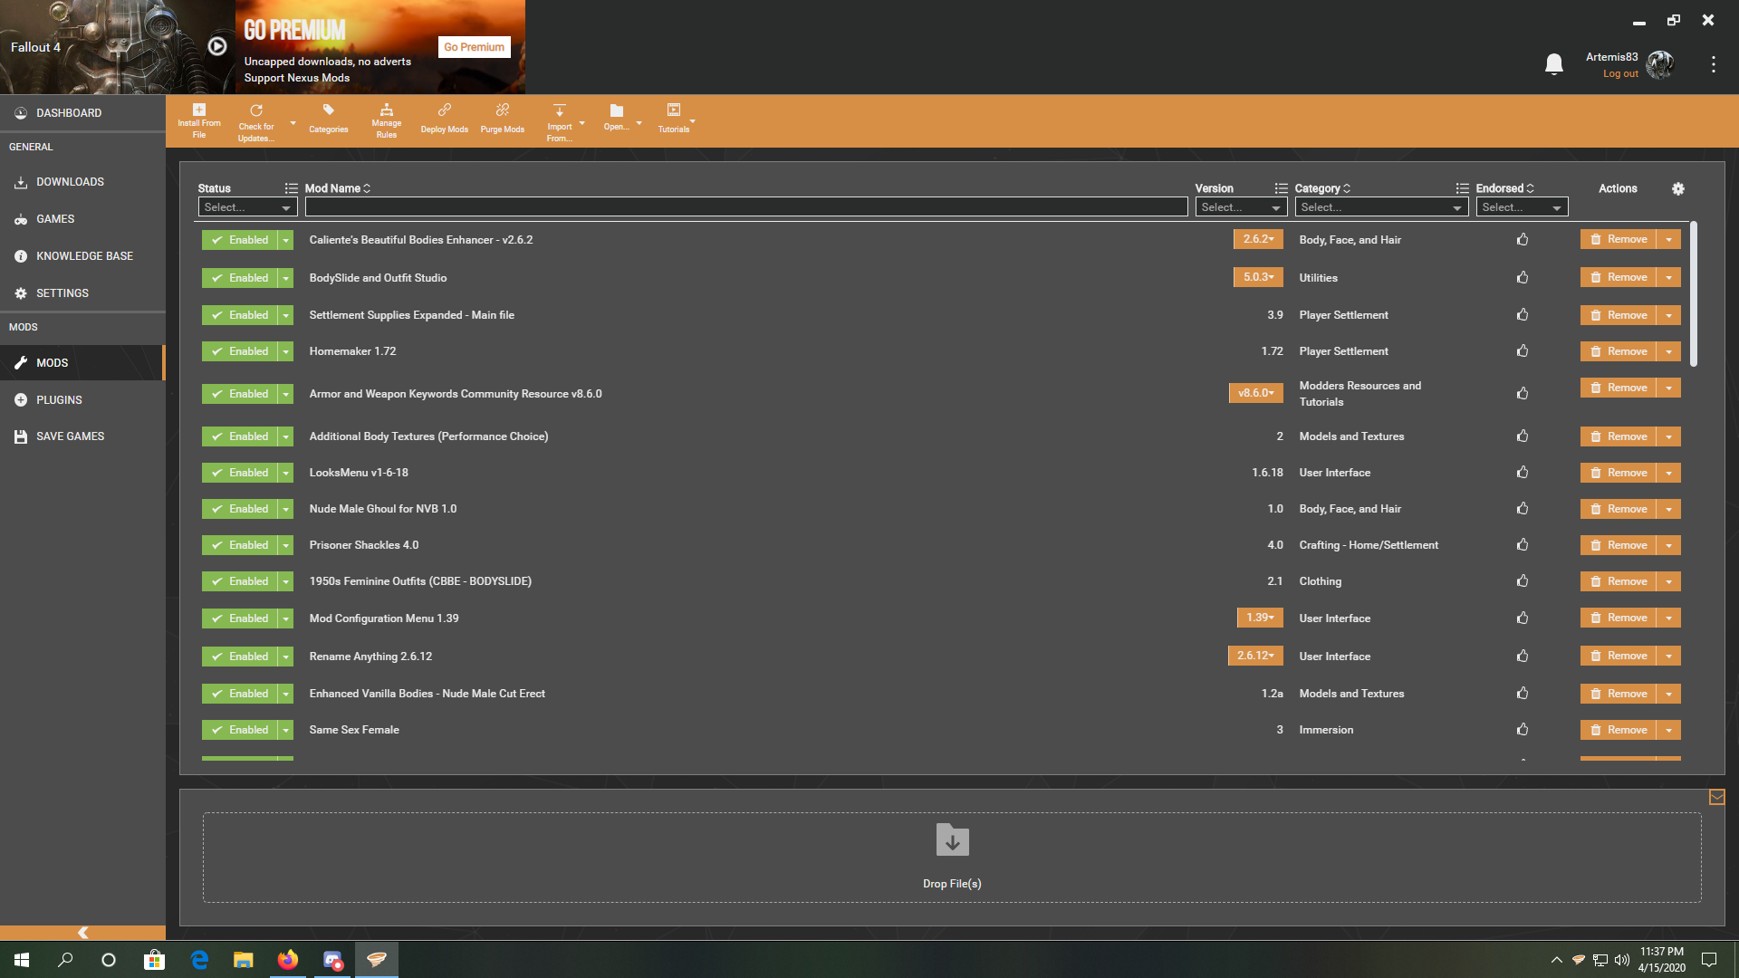Click Mod Name filter text field

(x=746, y=207)
